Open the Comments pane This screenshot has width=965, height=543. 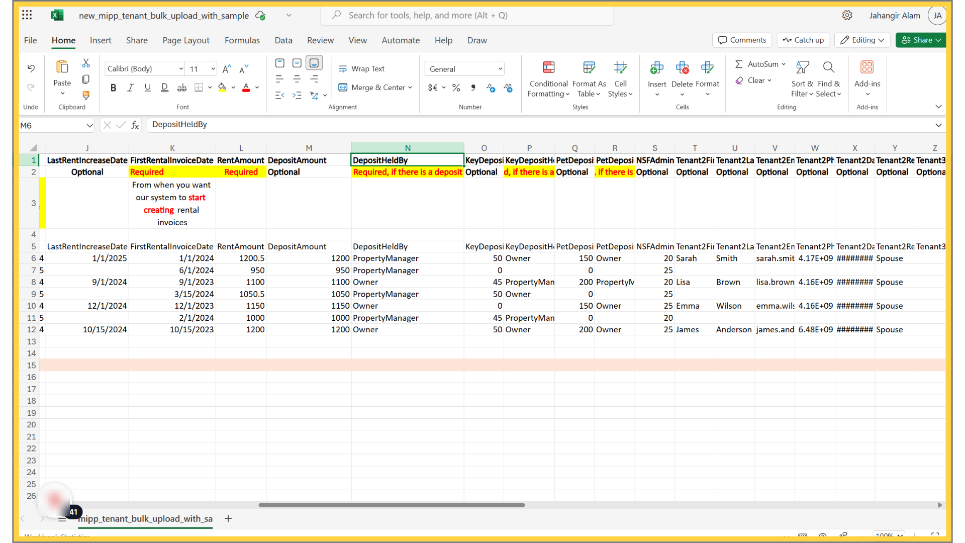click(x=742, y=40)
